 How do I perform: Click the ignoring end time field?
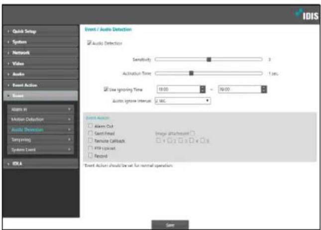pyautogui.click(x=240, y=89)
